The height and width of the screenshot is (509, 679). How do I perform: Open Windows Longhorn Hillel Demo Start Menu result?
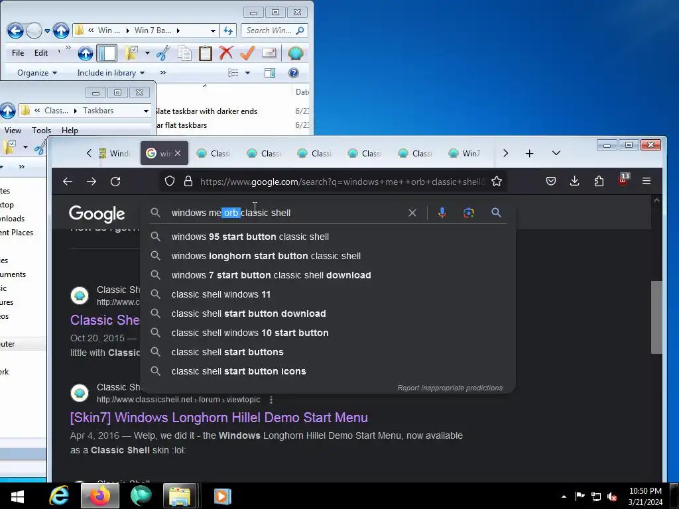tap(219, 418)
